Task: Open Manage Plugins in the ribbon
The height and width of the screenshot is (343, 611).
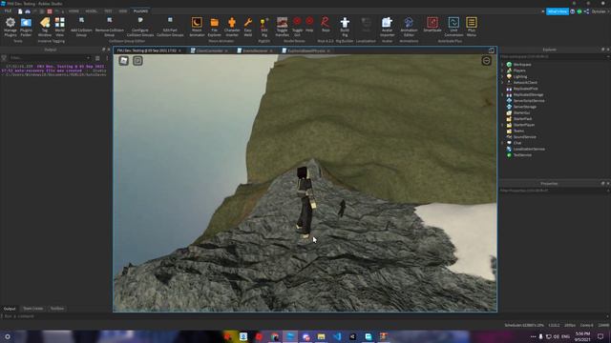Action: (x=11, y=27)
